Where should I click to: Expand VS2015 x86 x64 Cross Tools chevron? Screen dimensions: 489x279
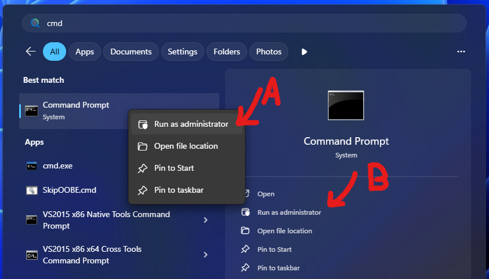(x=205, y=255)
